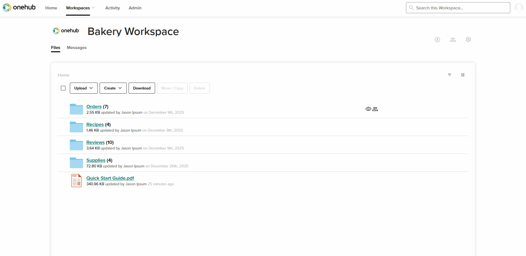Screen dimensions: 526x256
Task: Open workspace members people icon
Action: point(453,40)
